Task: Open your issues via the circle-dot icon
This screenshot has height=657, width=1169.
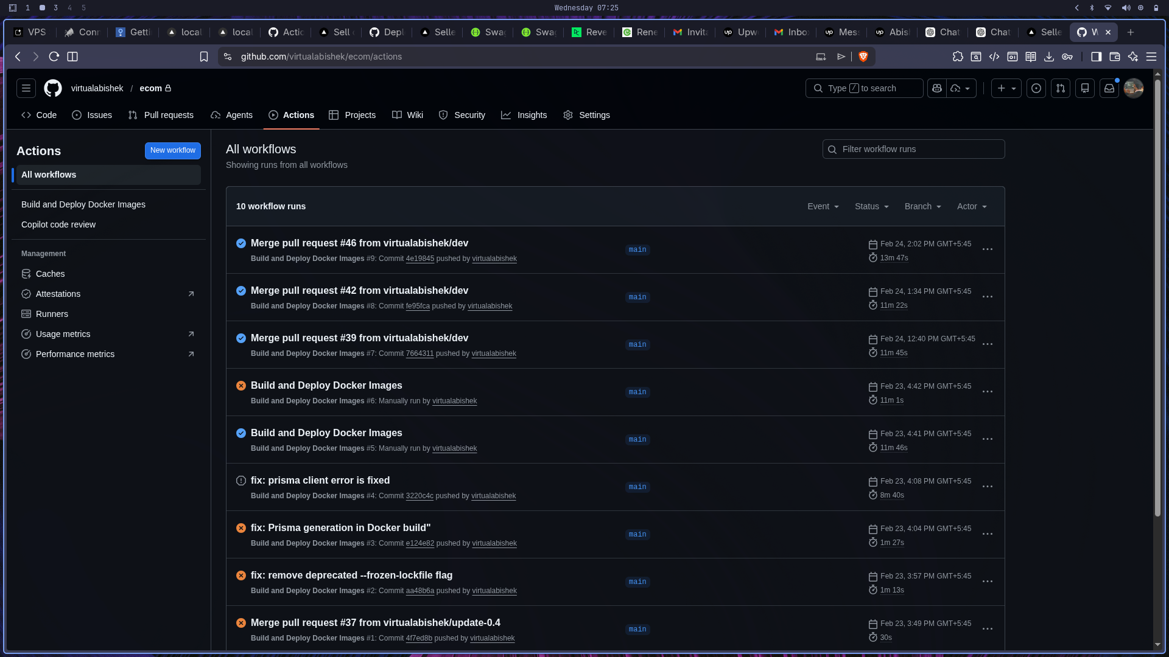Action: 1036,88
